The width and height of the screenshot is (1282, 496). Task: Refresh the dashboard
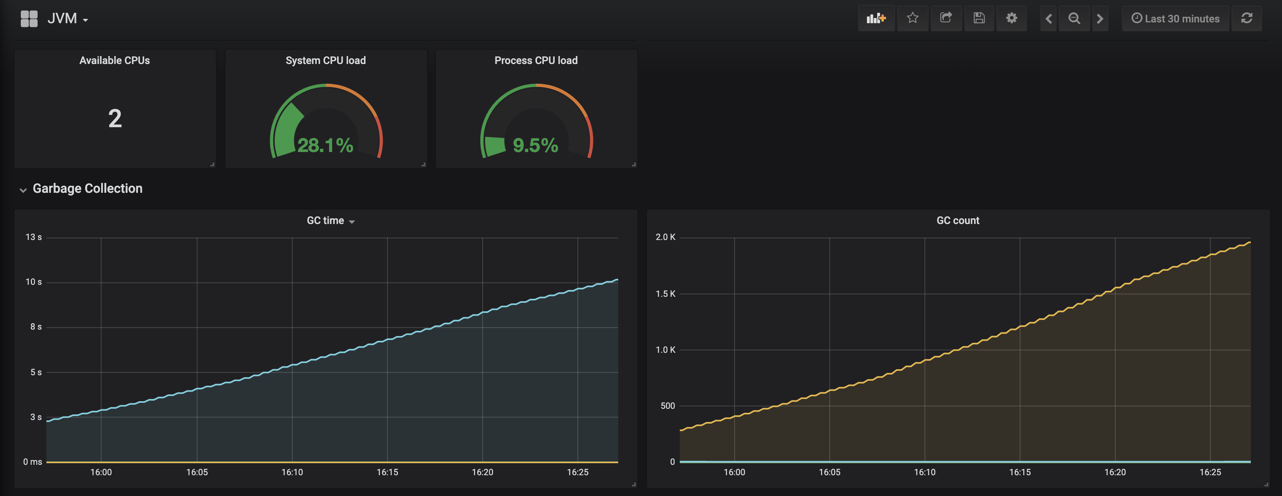[1246, 18]
